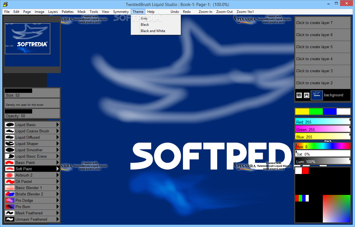Open the Mask menu
This screenshot has height=227, width=355.
pos(82,12)
